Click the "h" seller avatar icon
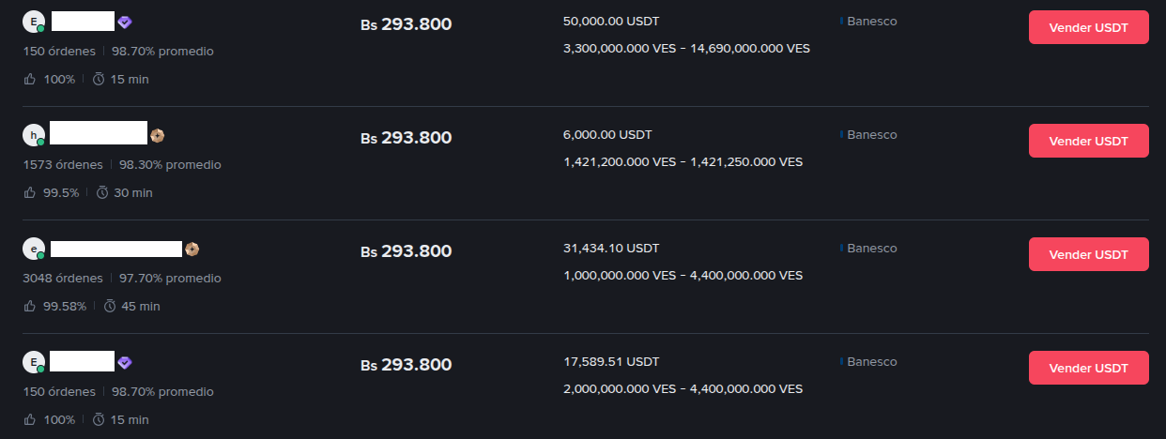Viewport: 1166px width, 439px height. 34,135
